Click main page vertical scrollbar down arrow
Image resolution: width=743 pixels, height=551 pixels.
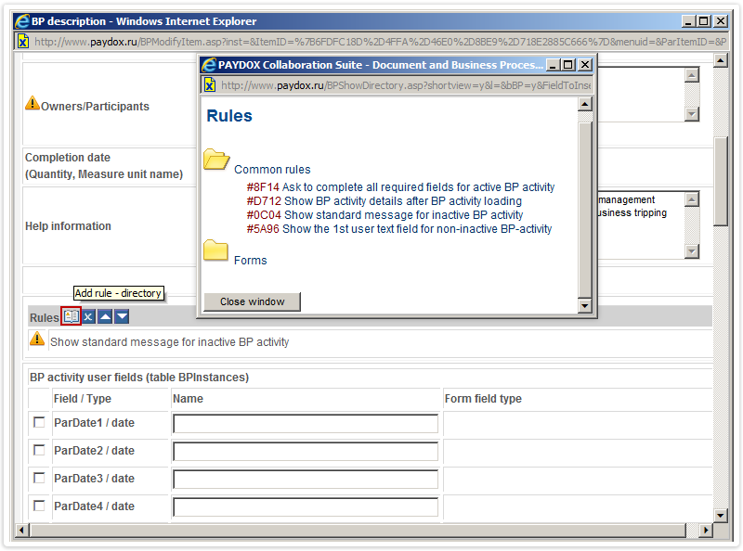(721, 516)
